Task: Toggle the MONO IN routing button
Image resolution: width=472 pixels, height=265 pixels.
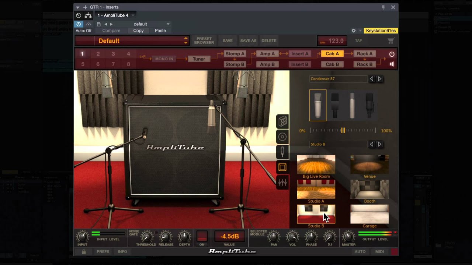Action: (164, 59)
